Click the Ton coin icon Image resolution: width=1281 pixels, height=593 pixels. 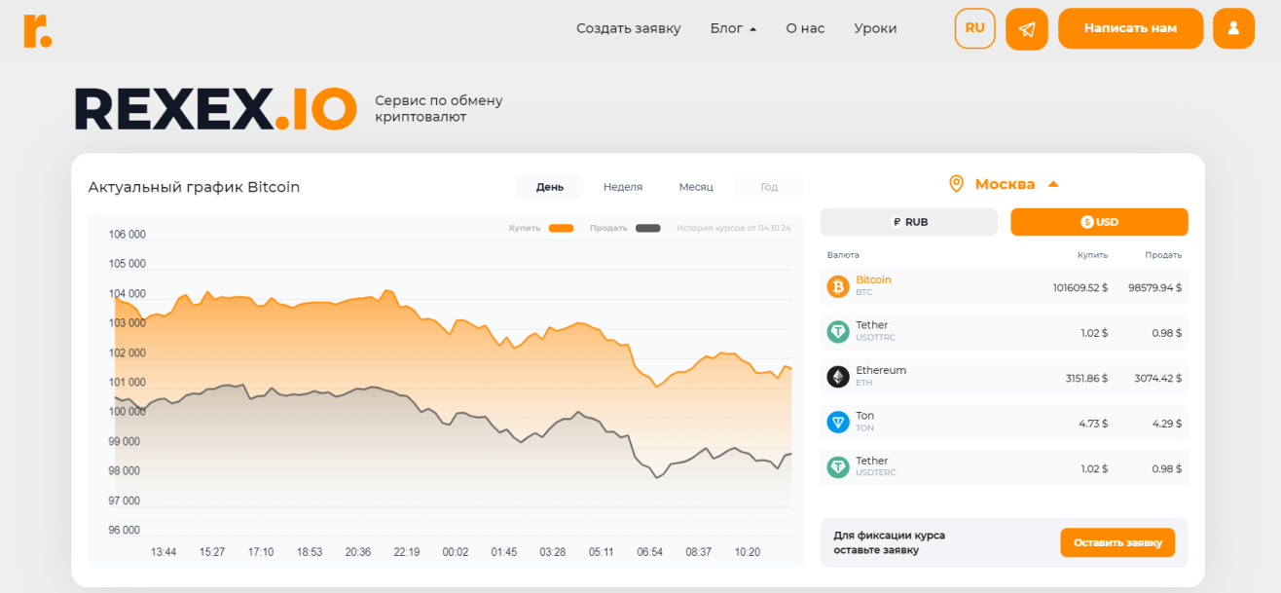[x=838, y=422]
